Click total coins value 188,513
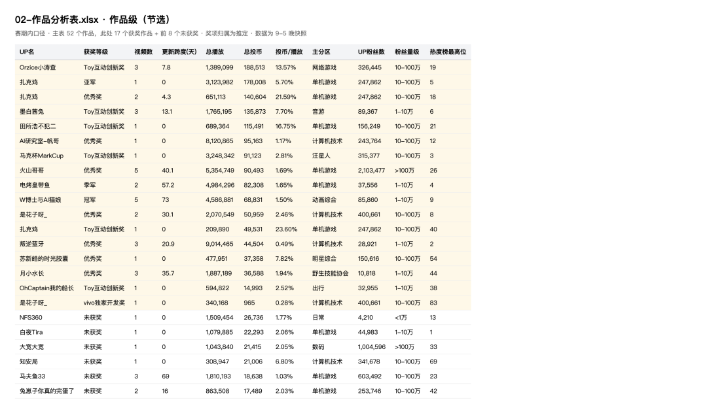This screenshot has width=707, height=402. [x=254, y=67]
